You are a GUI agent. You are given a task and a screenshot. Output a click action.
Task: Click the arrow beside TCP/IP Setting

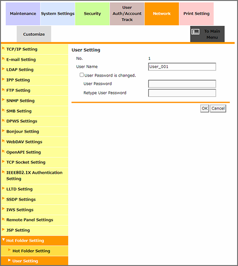[x=3, y=48]
